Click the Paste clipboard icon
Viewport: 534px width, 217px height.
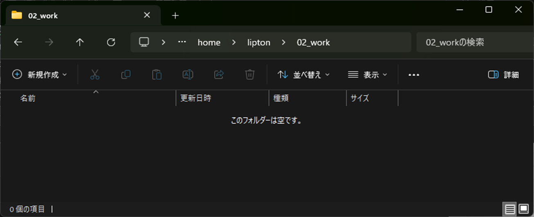157,75
